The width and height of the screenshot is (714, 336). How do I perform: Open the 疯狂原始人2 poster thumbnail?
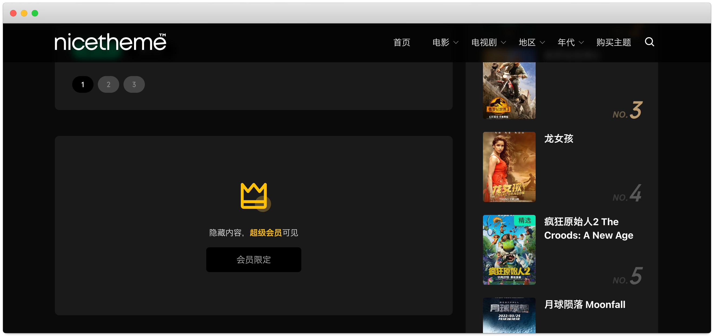509,250
